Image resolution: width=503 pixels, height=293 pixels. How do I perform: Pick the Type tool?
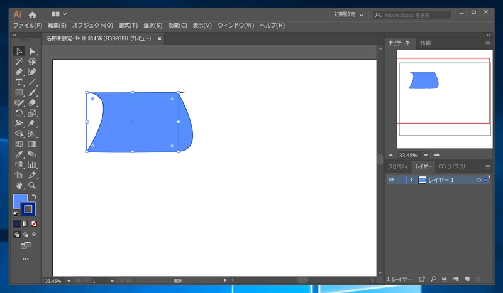(19, 82)
